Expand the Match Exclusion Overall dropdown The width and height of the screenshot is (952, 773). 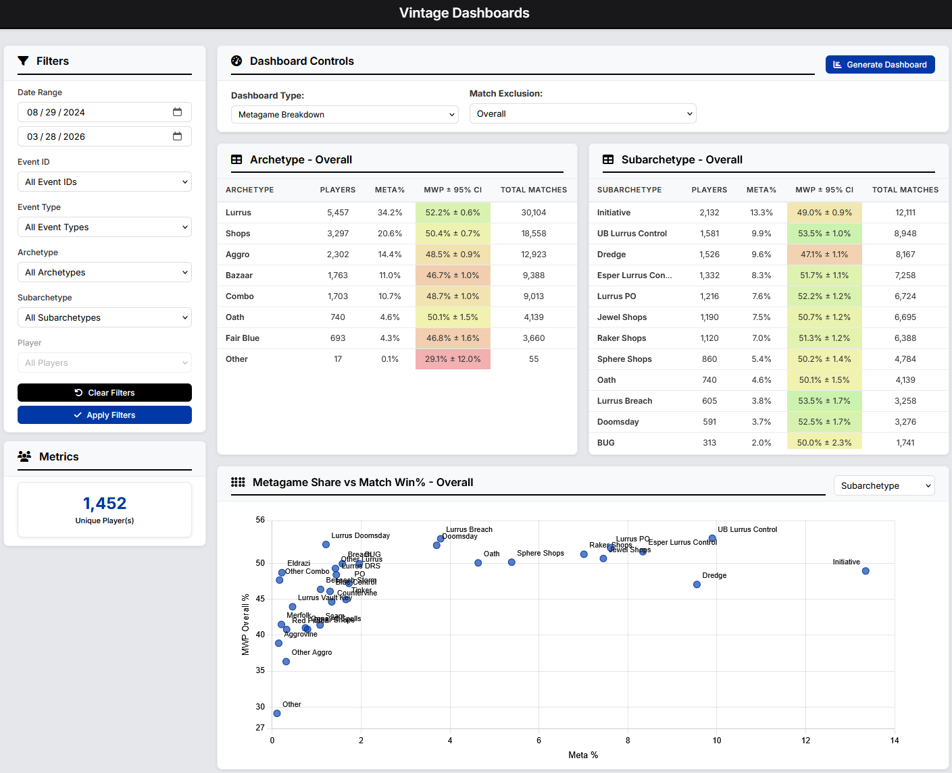coord(582,113)
